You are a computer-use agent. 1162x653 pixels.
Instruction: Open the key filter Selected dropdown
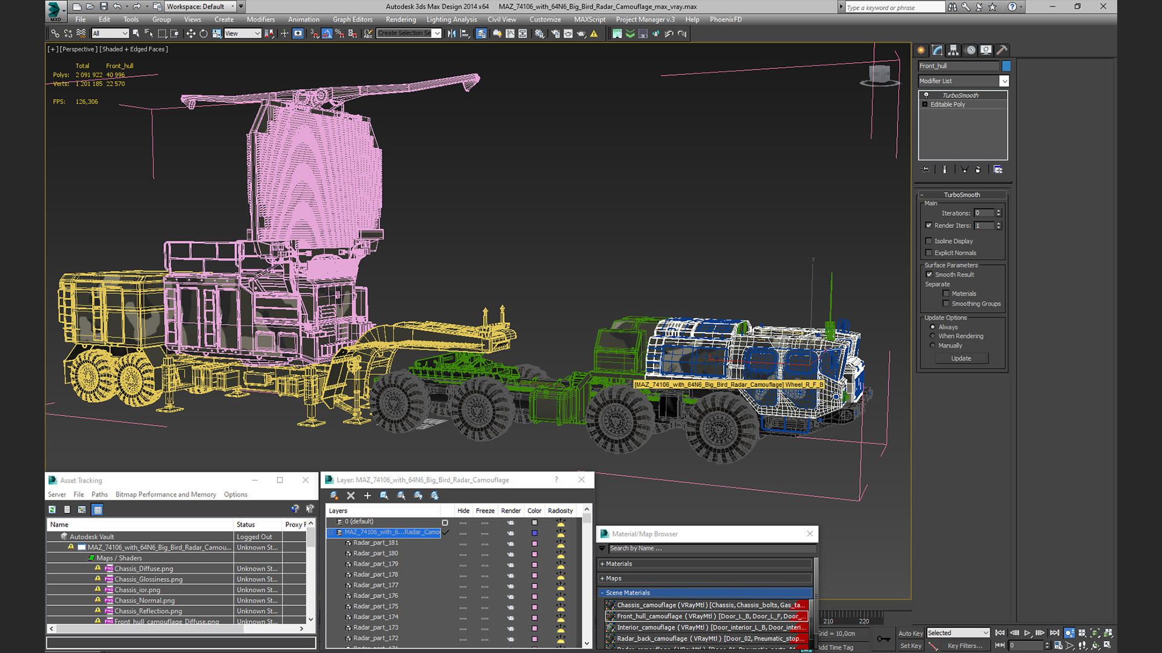coord(958,633)
